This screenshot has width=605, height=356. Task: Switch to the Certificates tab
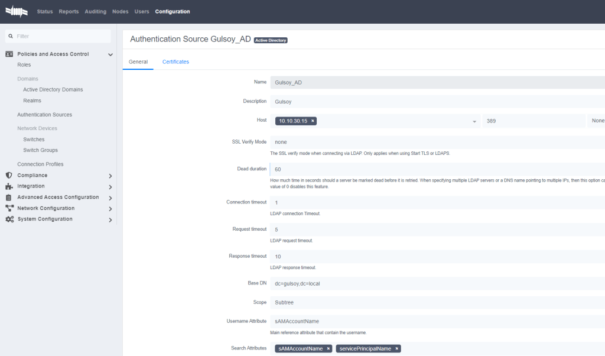point(175,62)
